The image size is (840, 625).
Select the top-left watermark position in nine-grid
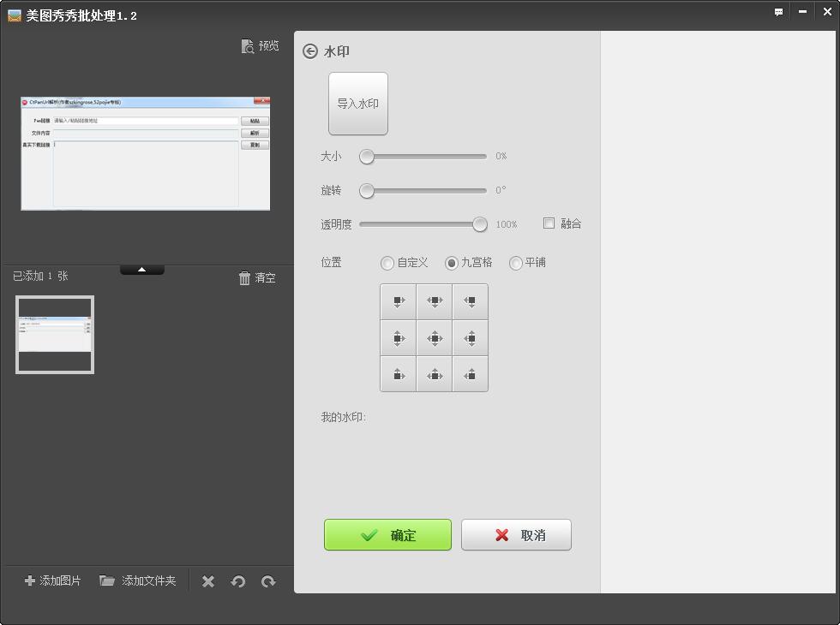coord(398,301)
